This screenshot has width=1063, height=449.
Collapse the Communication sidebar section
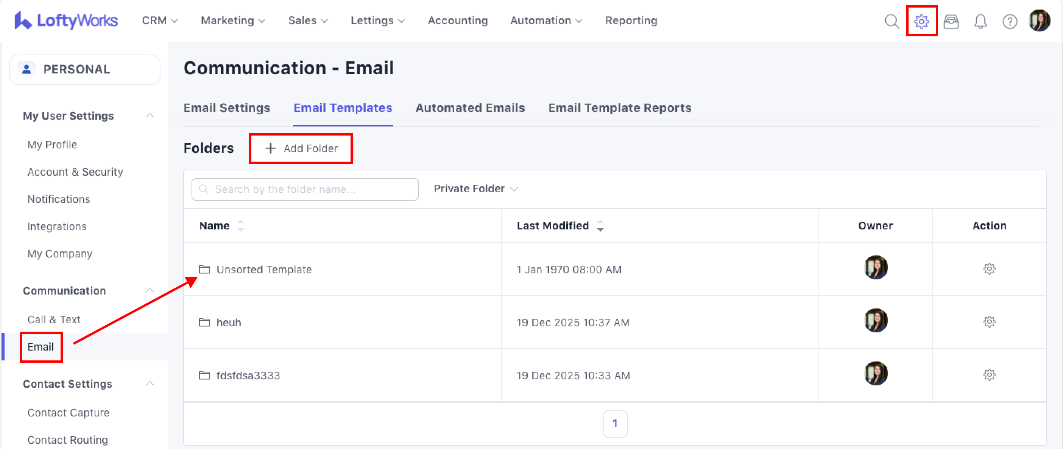click(x=150, y=290)
